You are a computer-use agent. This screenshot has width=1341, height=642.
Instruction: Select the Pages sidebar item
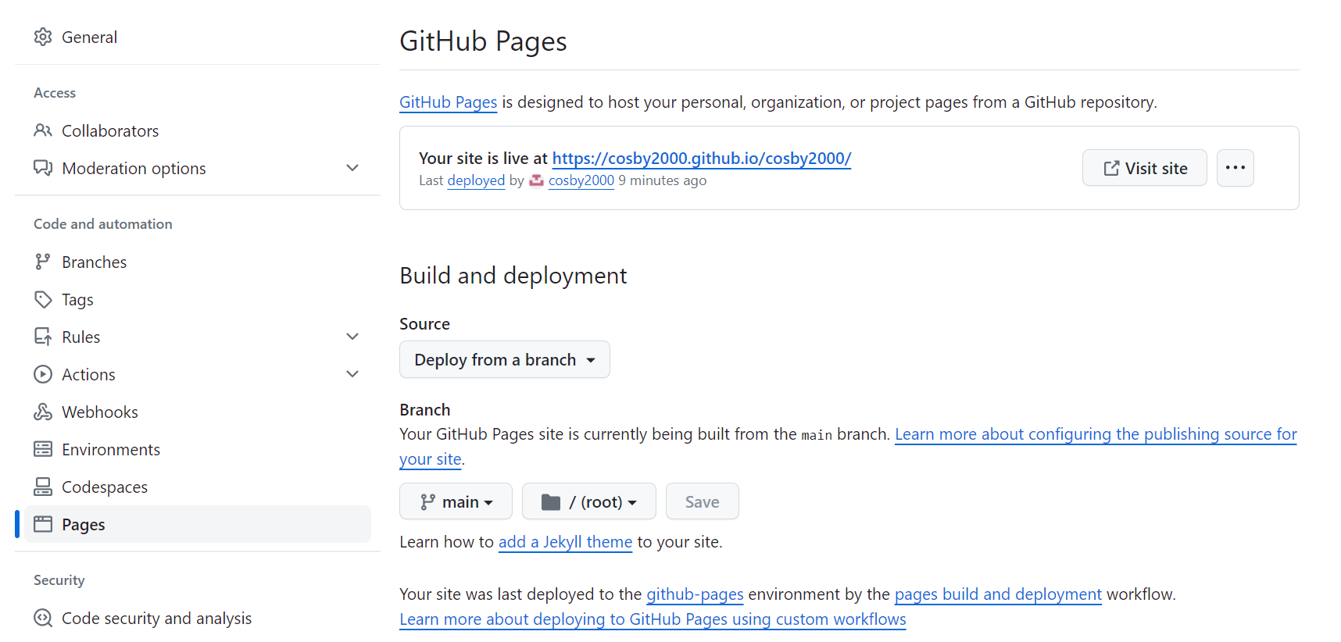198,524
